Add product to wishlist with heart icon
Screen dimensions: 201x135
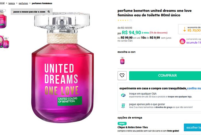(x=122, y=76)
